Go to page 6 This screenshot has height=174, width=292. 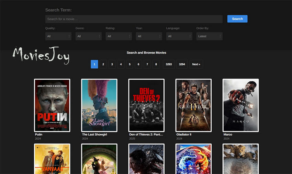click(x=138, y=64)
